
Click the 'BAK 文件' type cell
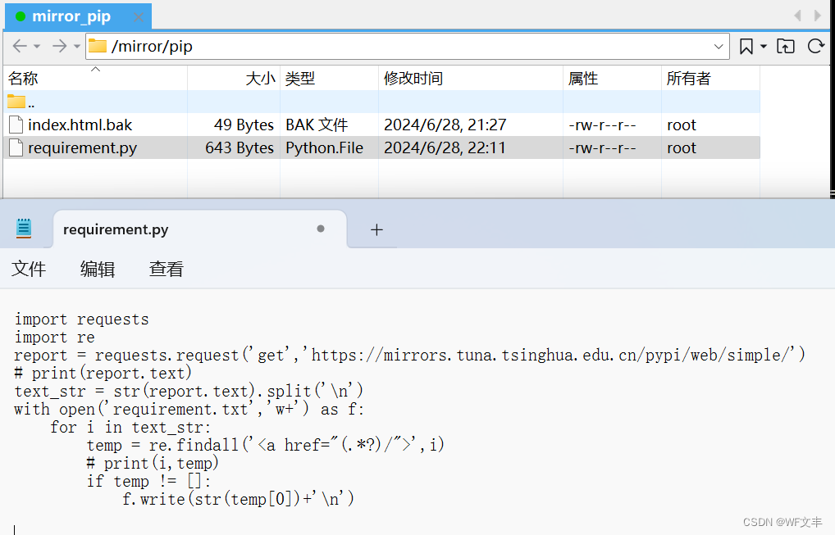coord(317,125)
